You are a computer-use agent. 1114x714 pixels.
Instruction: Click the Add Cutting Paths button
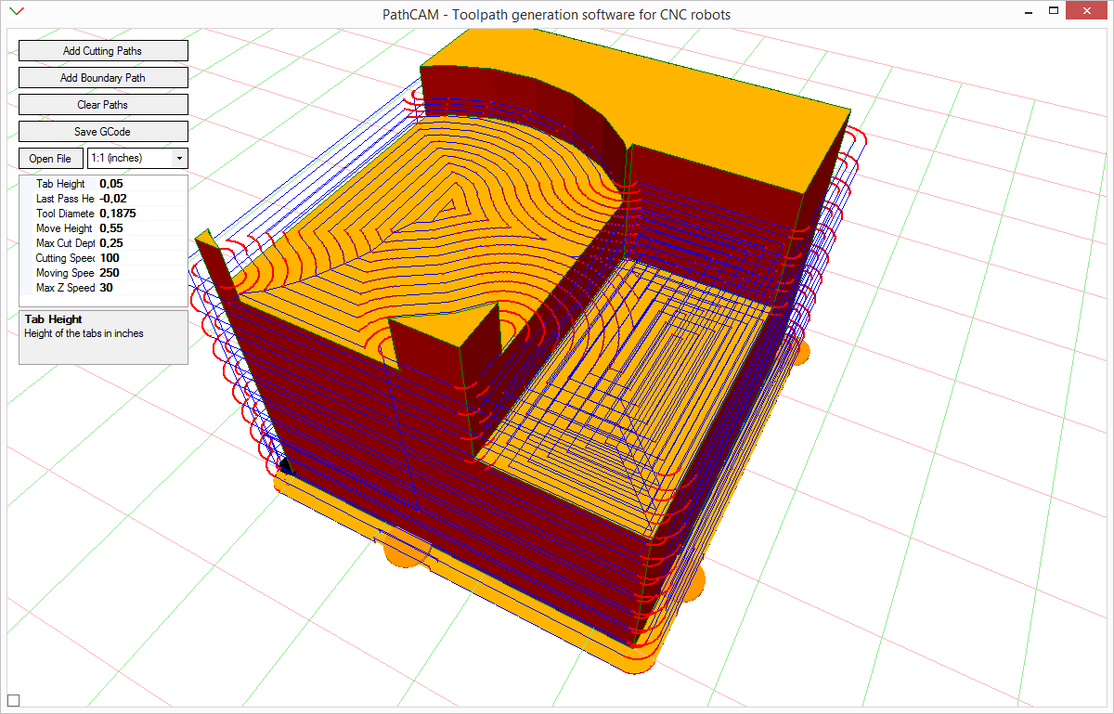tap(103, 51)
